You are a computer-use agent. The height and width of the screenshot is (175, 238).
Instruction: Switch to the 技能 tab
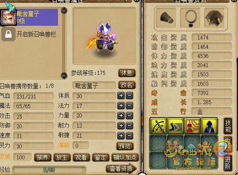228,126
